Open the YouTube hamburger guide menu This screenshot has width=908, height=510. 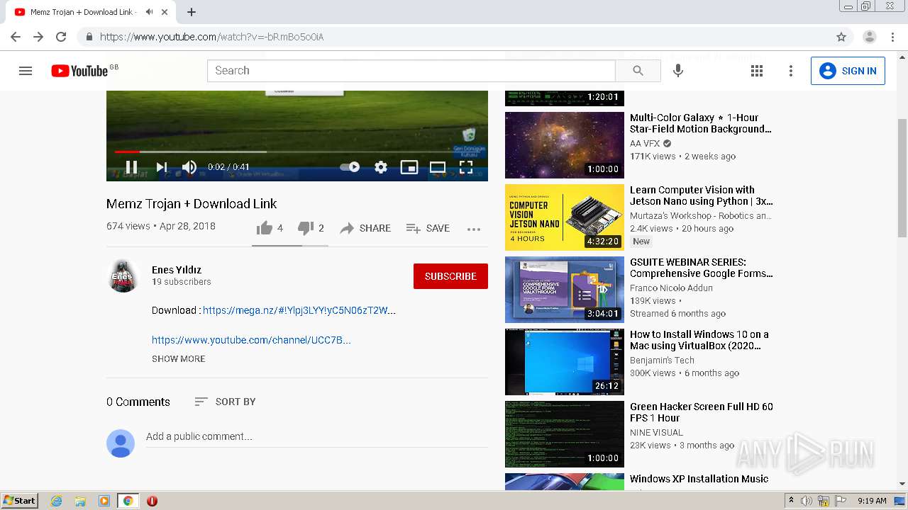(x=26, y=71)
